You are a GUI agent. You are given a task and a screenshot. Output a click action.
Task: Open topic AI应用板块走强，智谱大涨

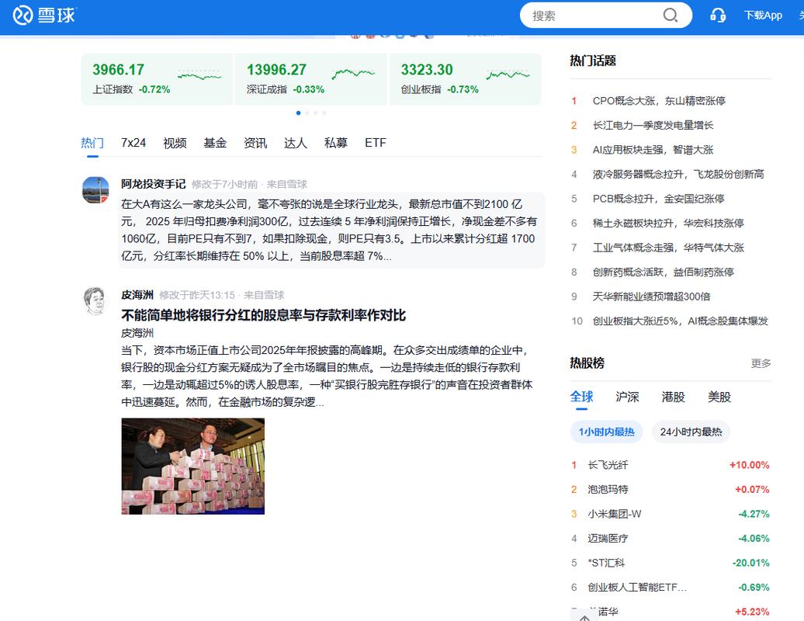point(653,150)
